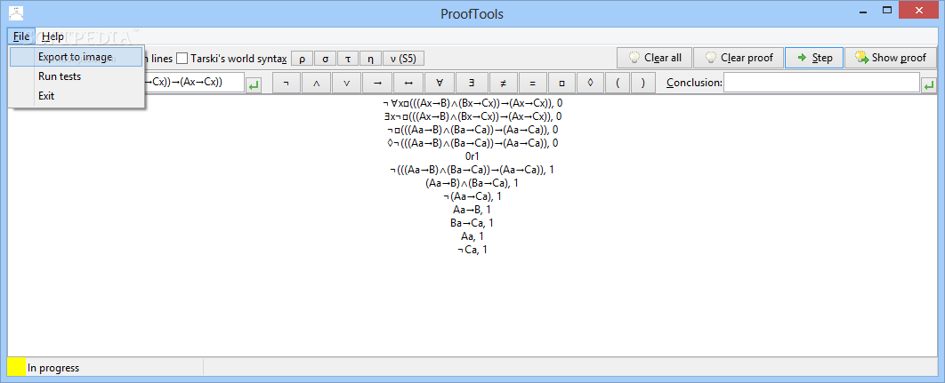
Task: Click the Clear all button
Action: click(655, 58)
